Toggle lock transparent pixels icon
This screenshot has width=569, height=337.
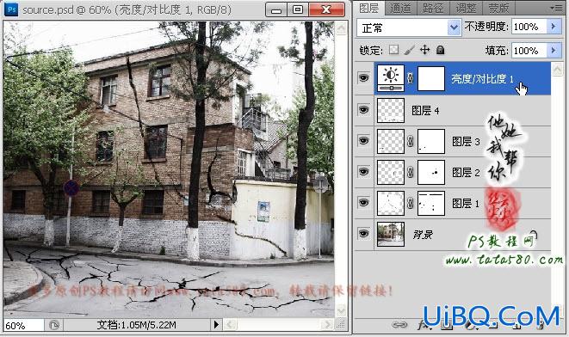click(x=393, y=50)
